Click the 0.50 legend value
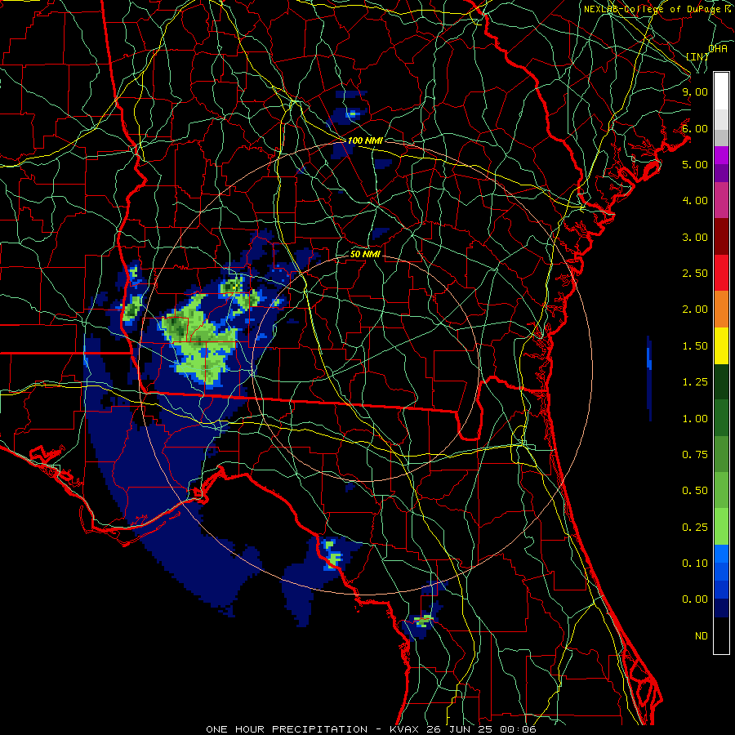Viewport: 735px width, 735px height. click(x=695, y=491)
